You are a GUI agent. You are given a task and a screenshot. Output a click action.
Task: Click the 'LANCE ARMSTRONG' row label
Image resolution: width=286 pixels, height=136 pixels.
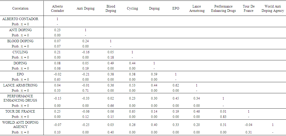pyautogui.click(x=20, y=85)
